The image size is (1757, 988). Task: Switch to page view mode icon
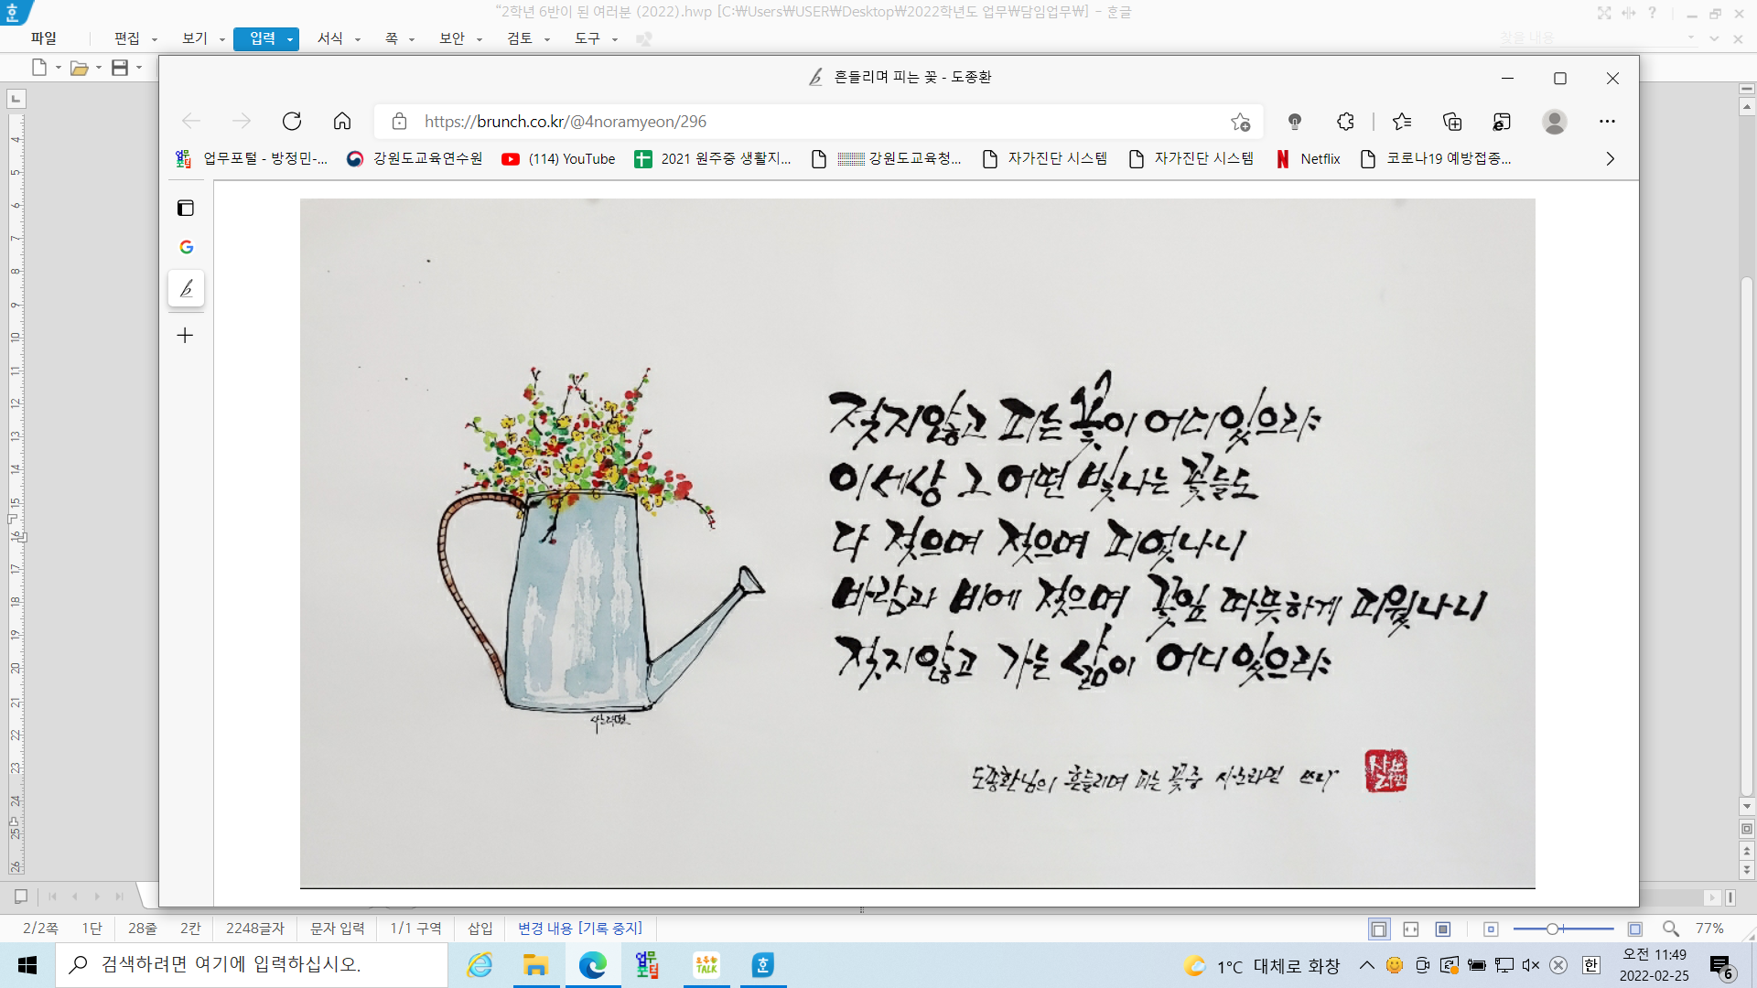[x=1379, y=929]
